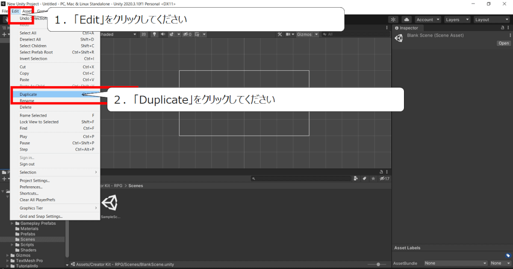Image resolution: width=513 pixels, height=269 pixels.
Task: Click the blue asset label tag icon
Action: (x=508, y=255)
